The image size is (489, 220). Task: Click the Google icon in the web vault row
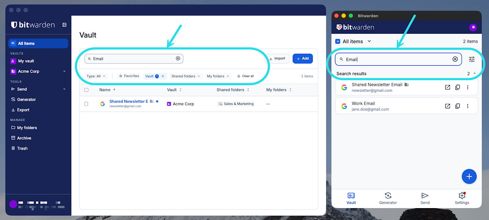click(102, 104)
